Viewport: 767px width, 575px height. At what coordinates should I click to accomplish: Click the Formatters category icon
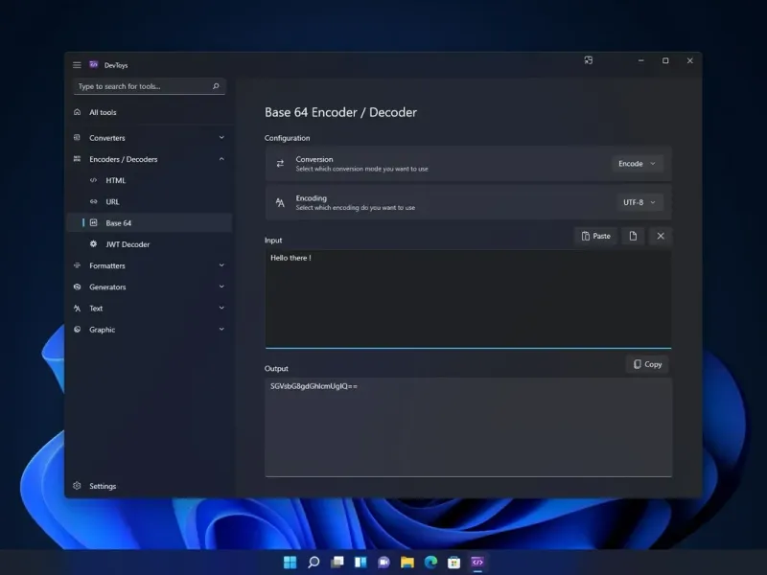(x=77, y=265)
